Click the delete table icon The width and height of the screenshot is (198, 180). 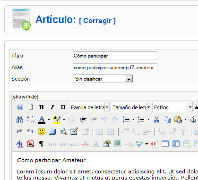(85, 131)
